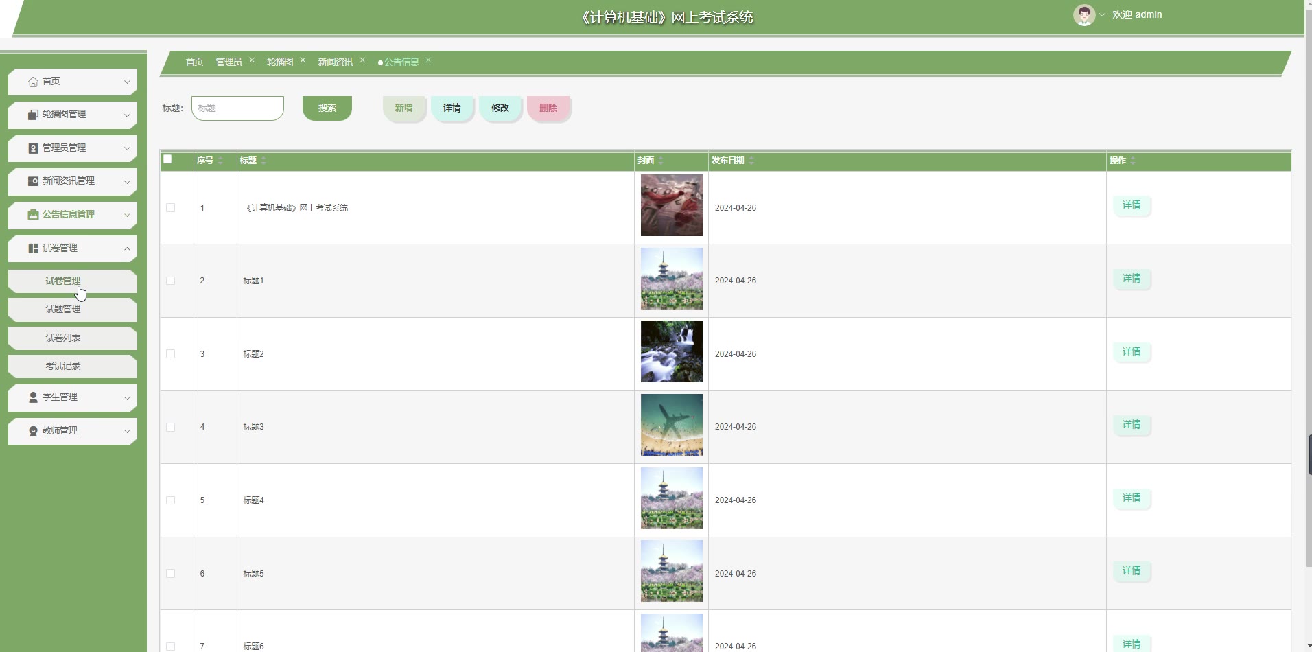Viewport: 1312px width, 652px height.
Task: Close the 管理员 tab
Action: coord(252,60)
